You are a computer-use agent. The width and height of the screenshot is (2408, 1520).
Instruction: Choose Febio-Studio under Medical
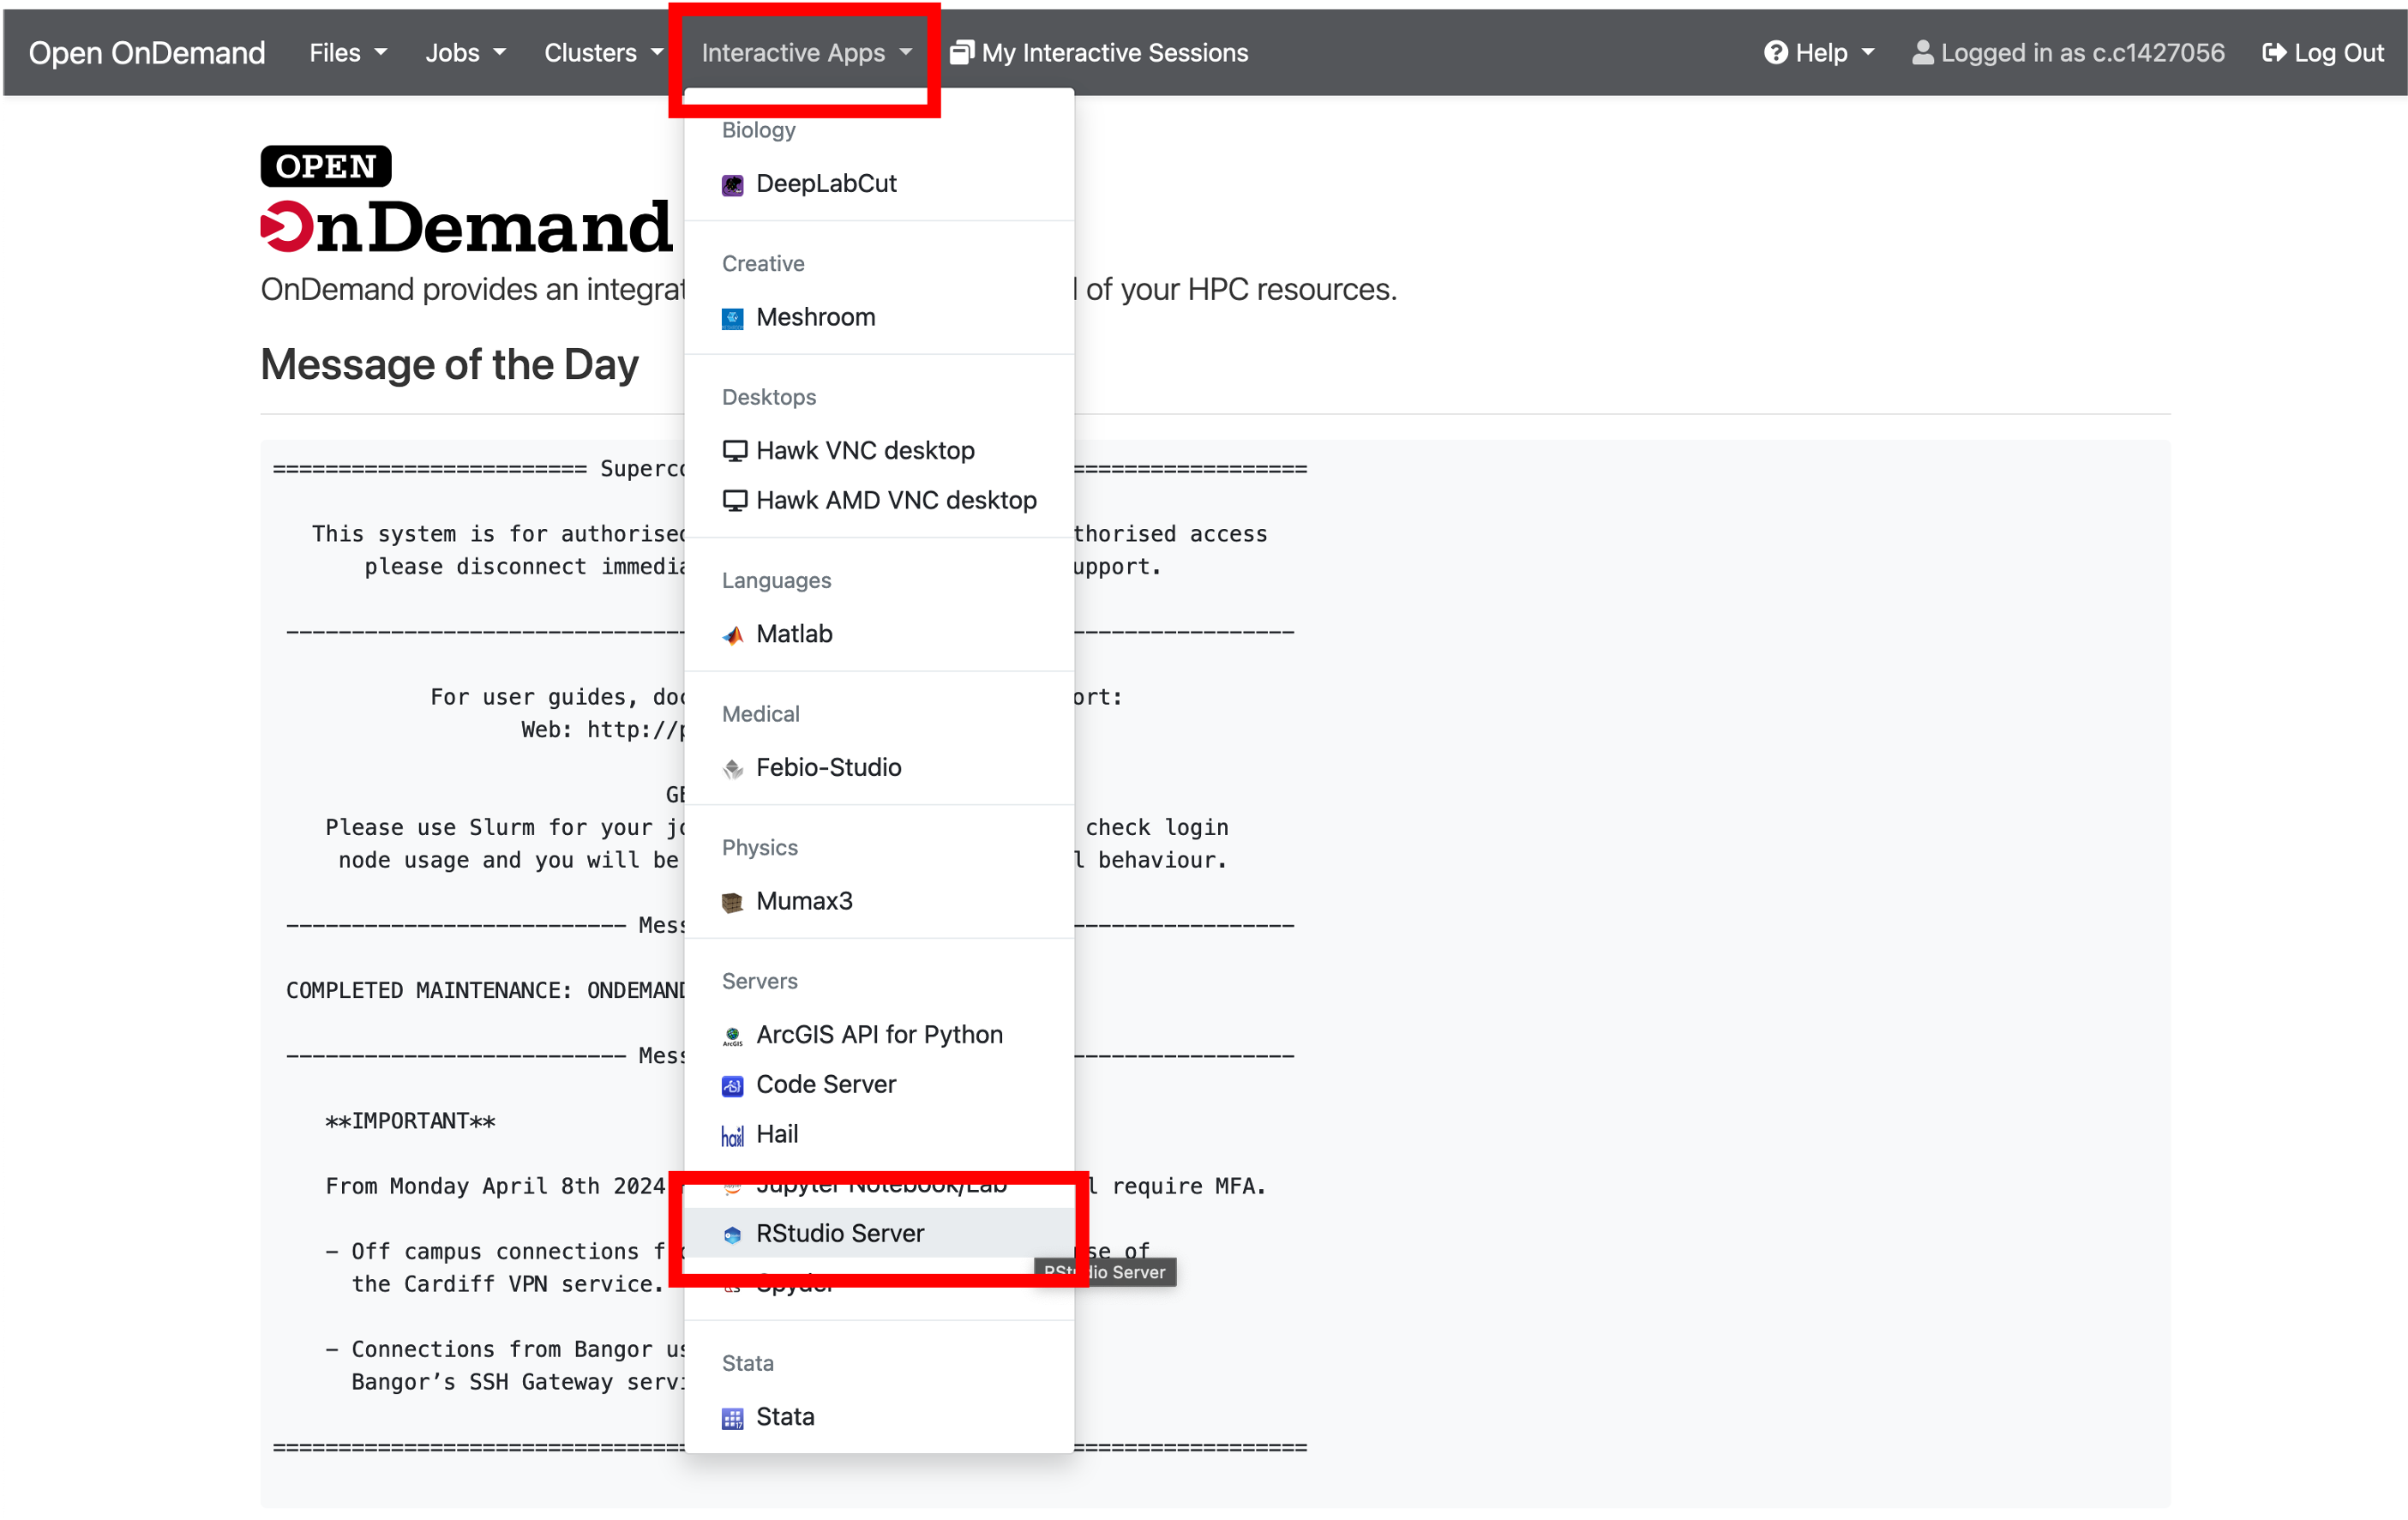point(879,767)
